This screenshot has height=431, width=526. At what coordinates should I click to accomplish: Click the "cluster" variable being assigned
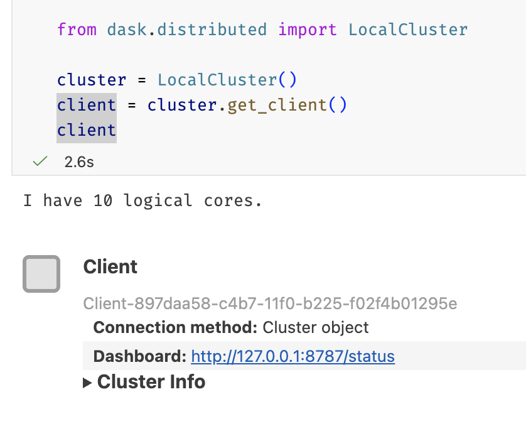pyautogui.click(x=92, y=80)
